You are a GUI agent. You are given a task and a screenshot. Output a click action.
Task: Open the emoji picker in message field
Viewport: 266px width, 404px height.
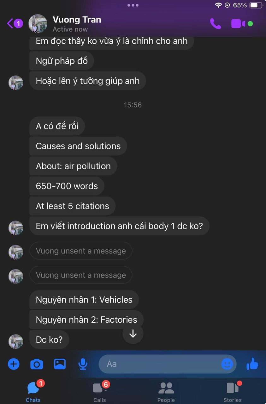point(227,364)
